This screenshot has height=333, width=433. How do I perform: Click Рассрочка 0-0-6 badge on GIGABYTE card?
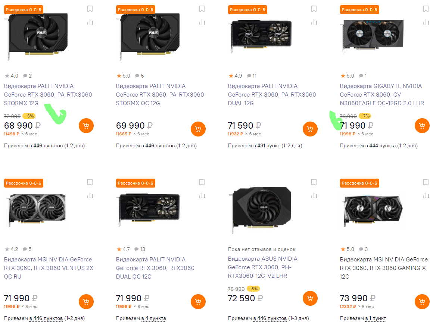(x=359, y=10)
